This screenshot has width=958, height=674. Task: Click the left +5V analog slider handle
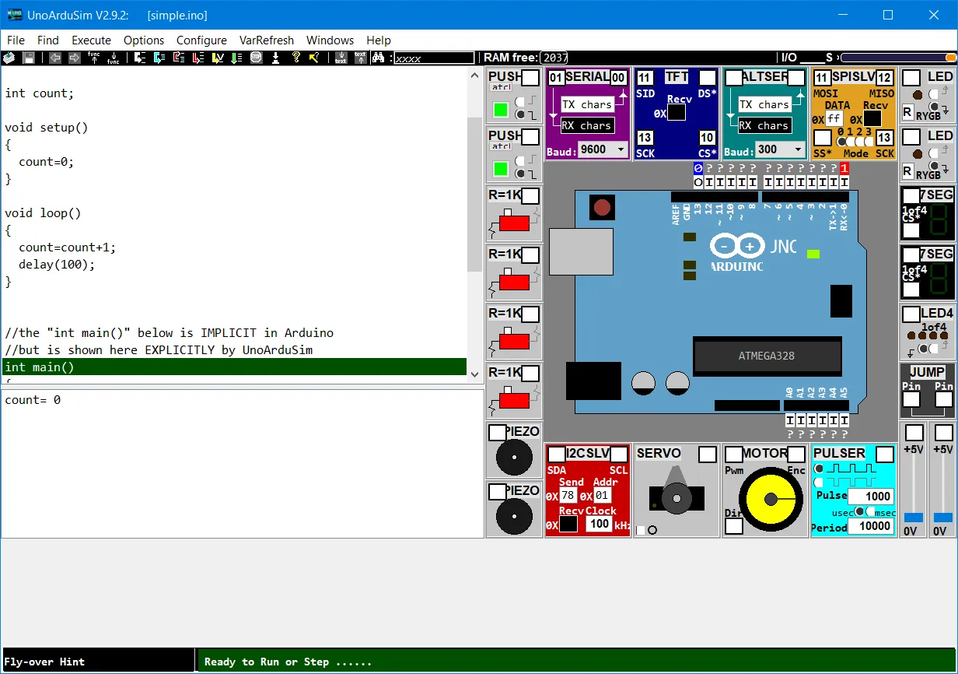click(x=914, y=518)
